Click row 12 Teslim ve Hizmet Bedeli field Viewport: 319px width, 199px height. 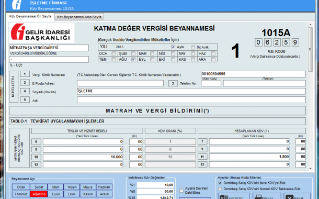83,164
